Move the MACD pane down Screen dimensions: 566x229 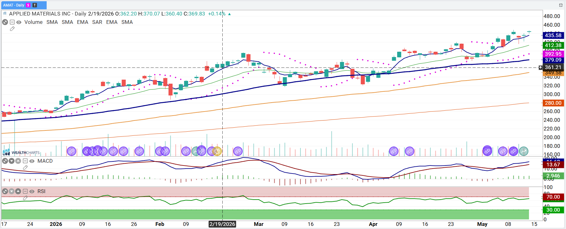(12, 161)
